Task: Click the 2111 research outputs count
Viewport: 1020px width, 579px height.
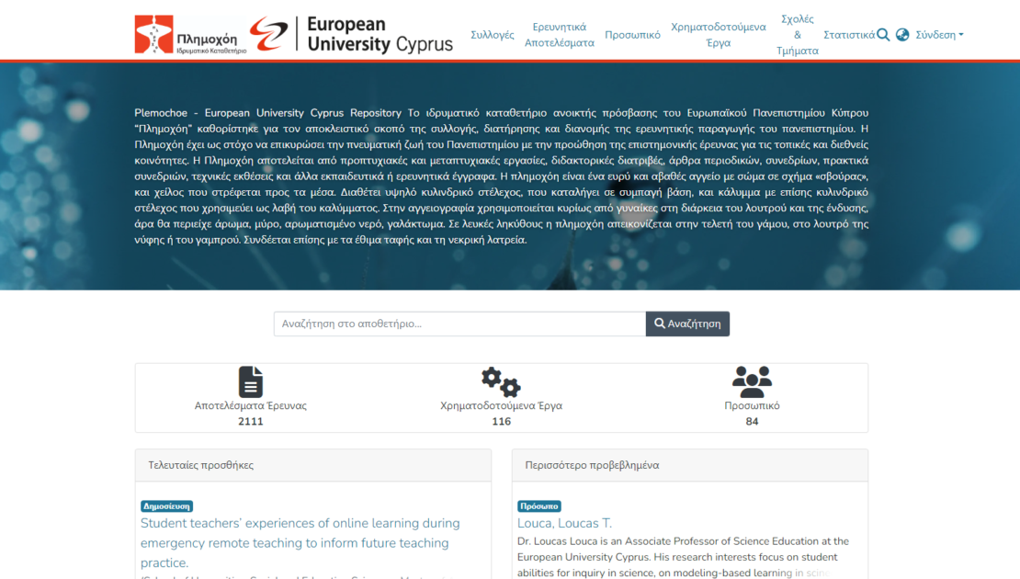Action: [x=250, y=422]
